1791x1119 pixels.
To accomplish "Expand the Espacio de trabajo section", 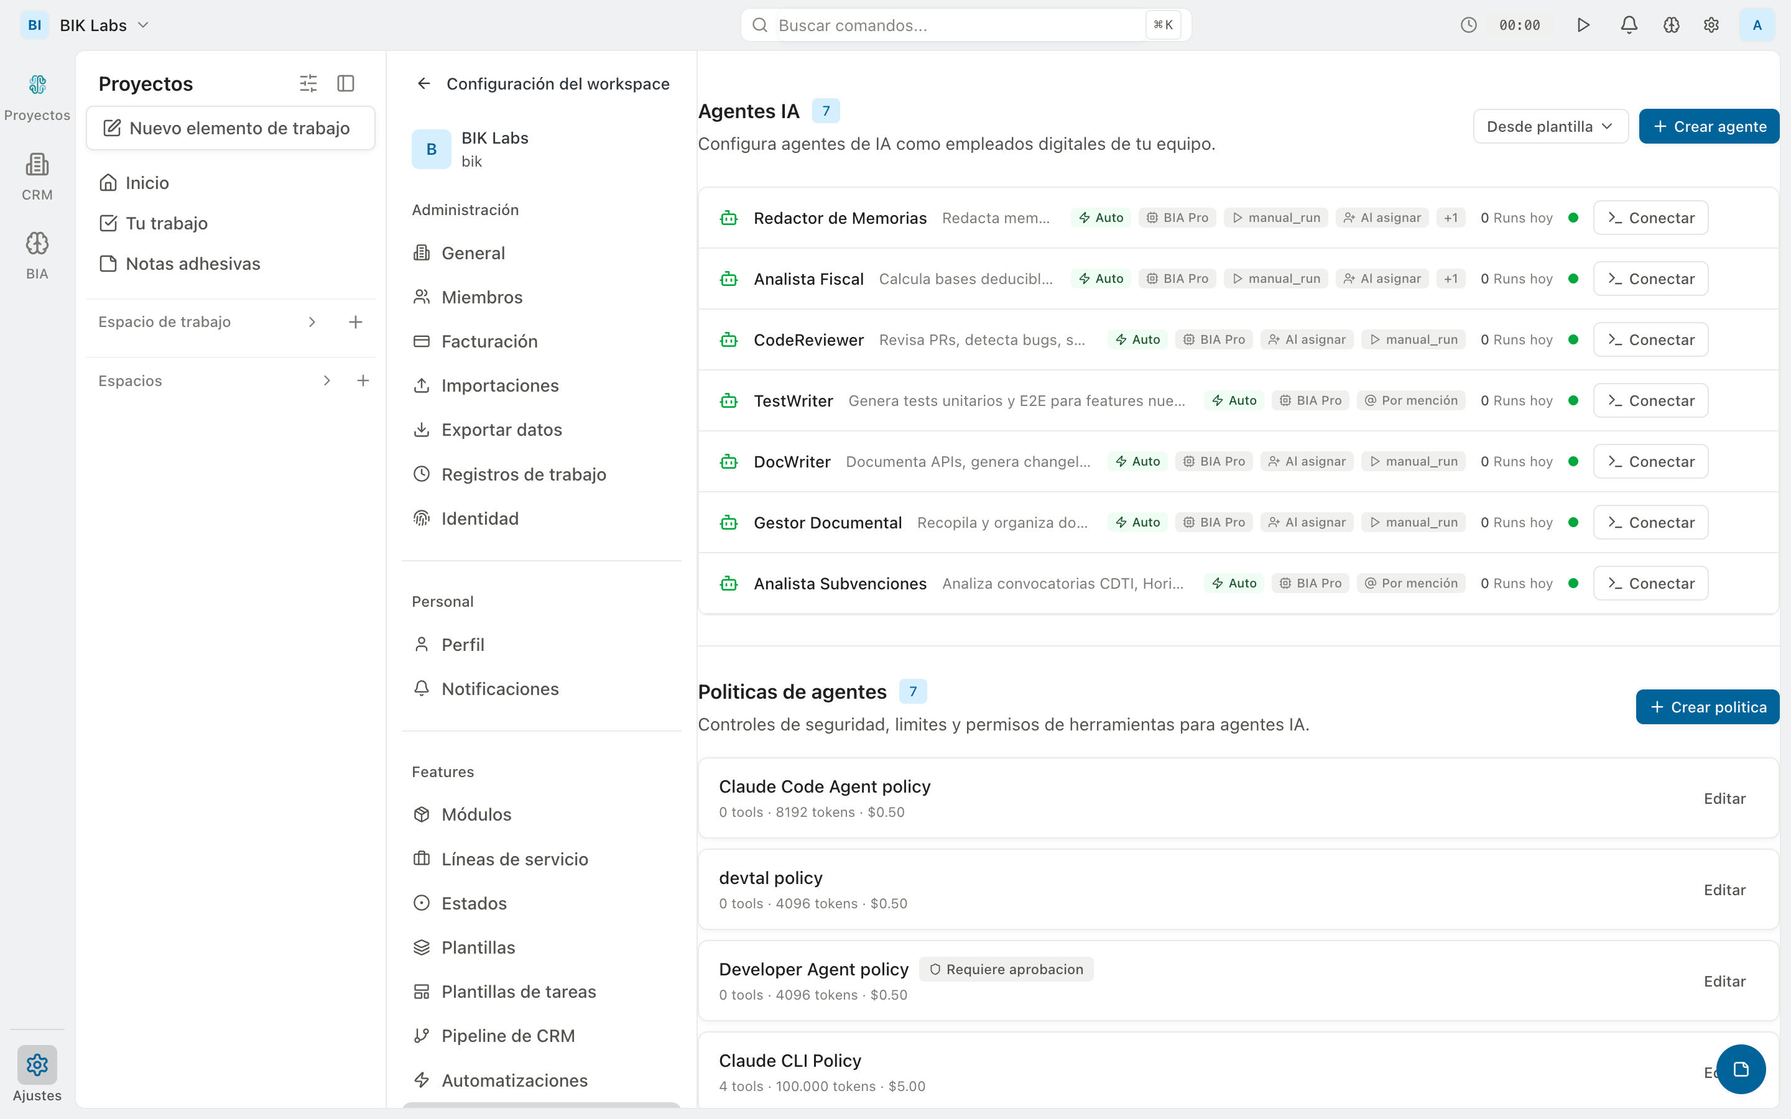I will click(x=312, y=322).
